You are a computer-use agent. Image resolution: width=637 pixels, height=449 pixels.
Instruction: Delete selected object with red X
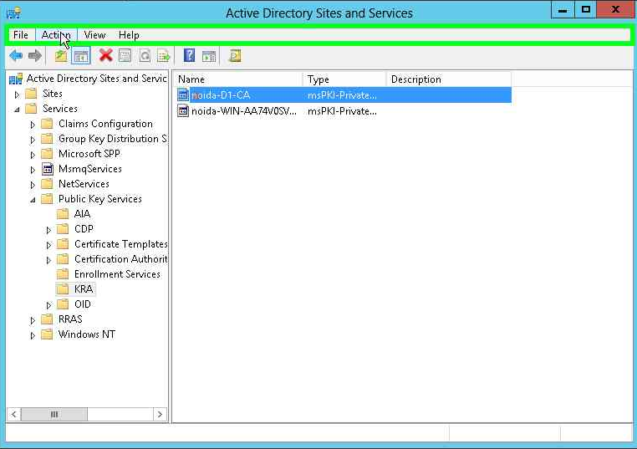[x=105, y=55]
